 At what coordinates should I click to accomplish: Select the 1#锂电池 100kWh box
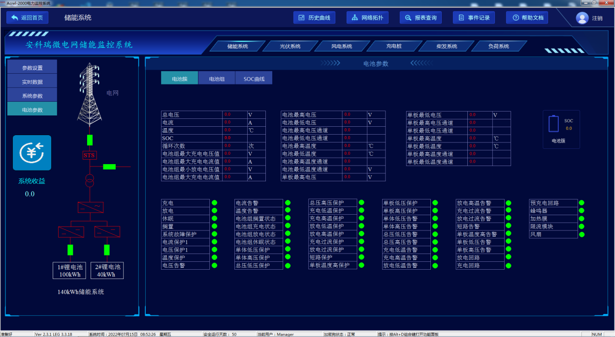(69, 271)
